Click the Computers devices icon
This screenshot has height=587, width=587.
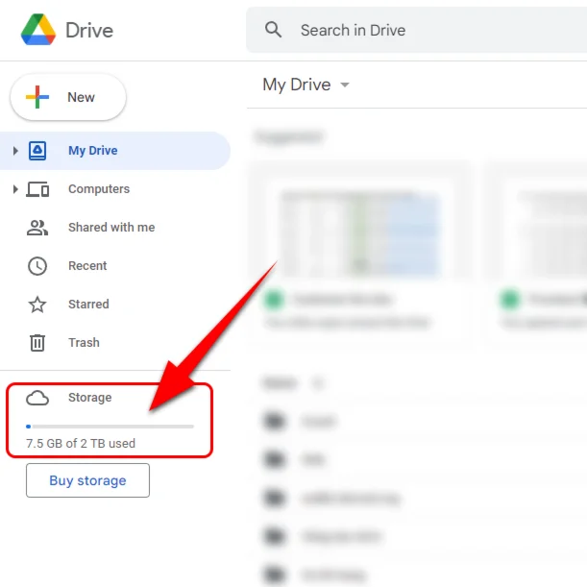37,189
